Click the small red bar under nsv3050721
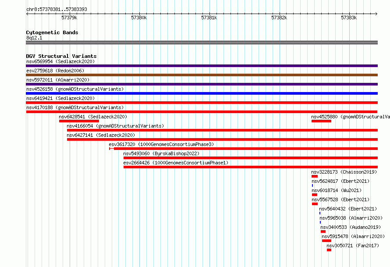 pos(329,250)
